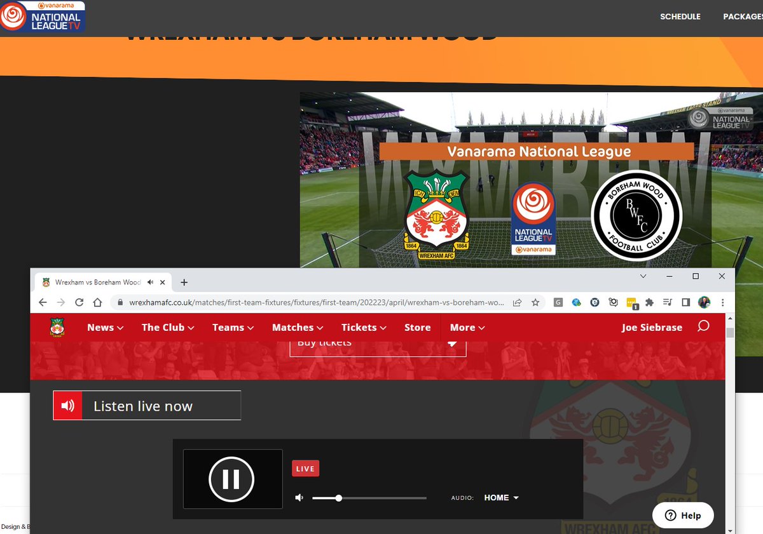
Task: Expand the Teams menu
Action: (233, 328)
